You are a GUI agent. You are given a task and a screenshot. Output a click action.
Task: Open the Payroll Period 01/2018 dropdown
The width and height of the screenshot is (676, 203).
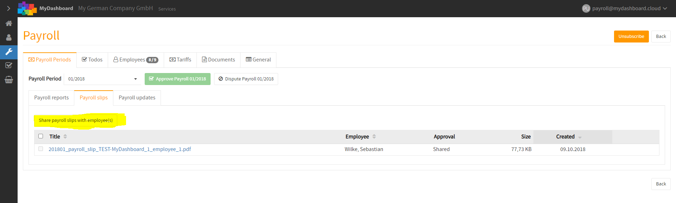102,79
